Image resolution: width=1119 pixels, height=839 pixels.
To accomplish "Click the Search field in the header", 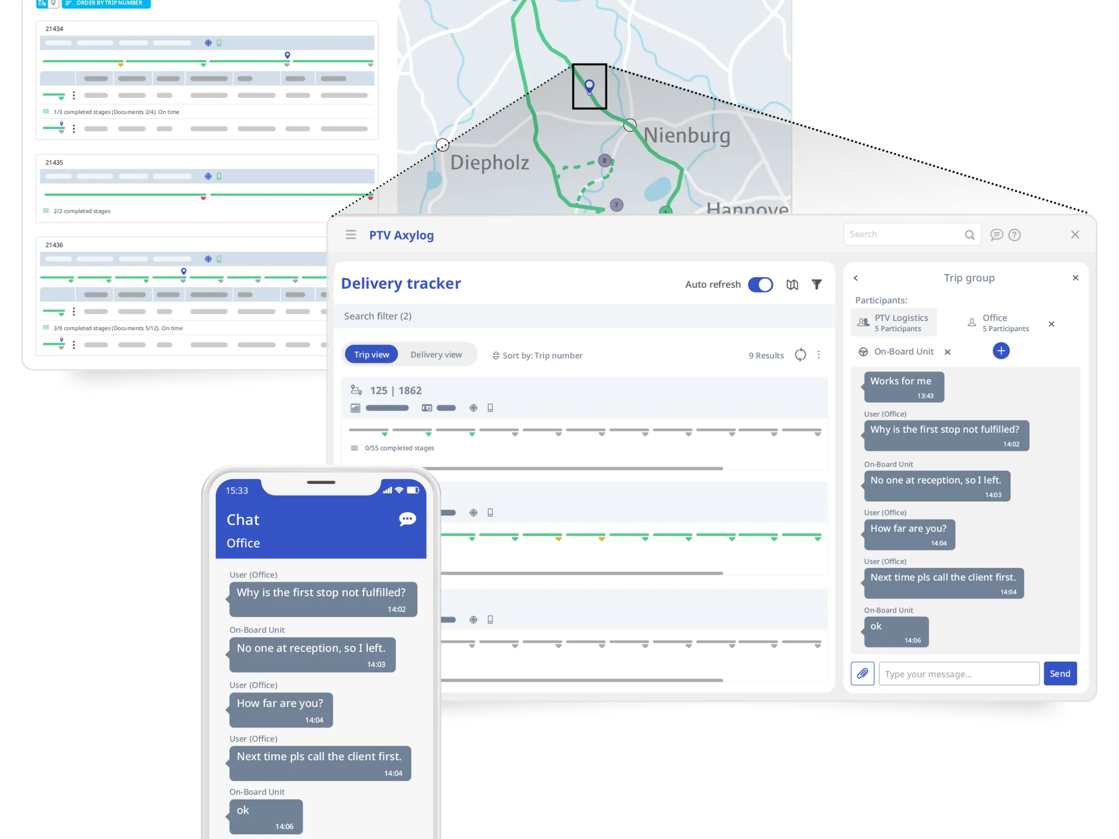I will click(911, 234).
